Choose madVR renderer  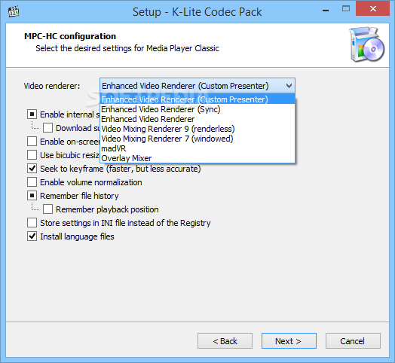197,148
